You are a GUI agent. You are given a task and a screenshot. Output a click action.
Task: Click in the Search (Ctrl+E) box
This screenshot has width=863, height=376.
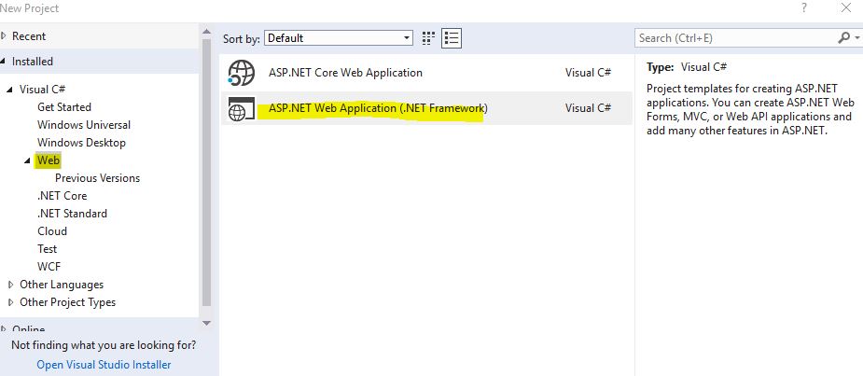[x=735, y=38]
